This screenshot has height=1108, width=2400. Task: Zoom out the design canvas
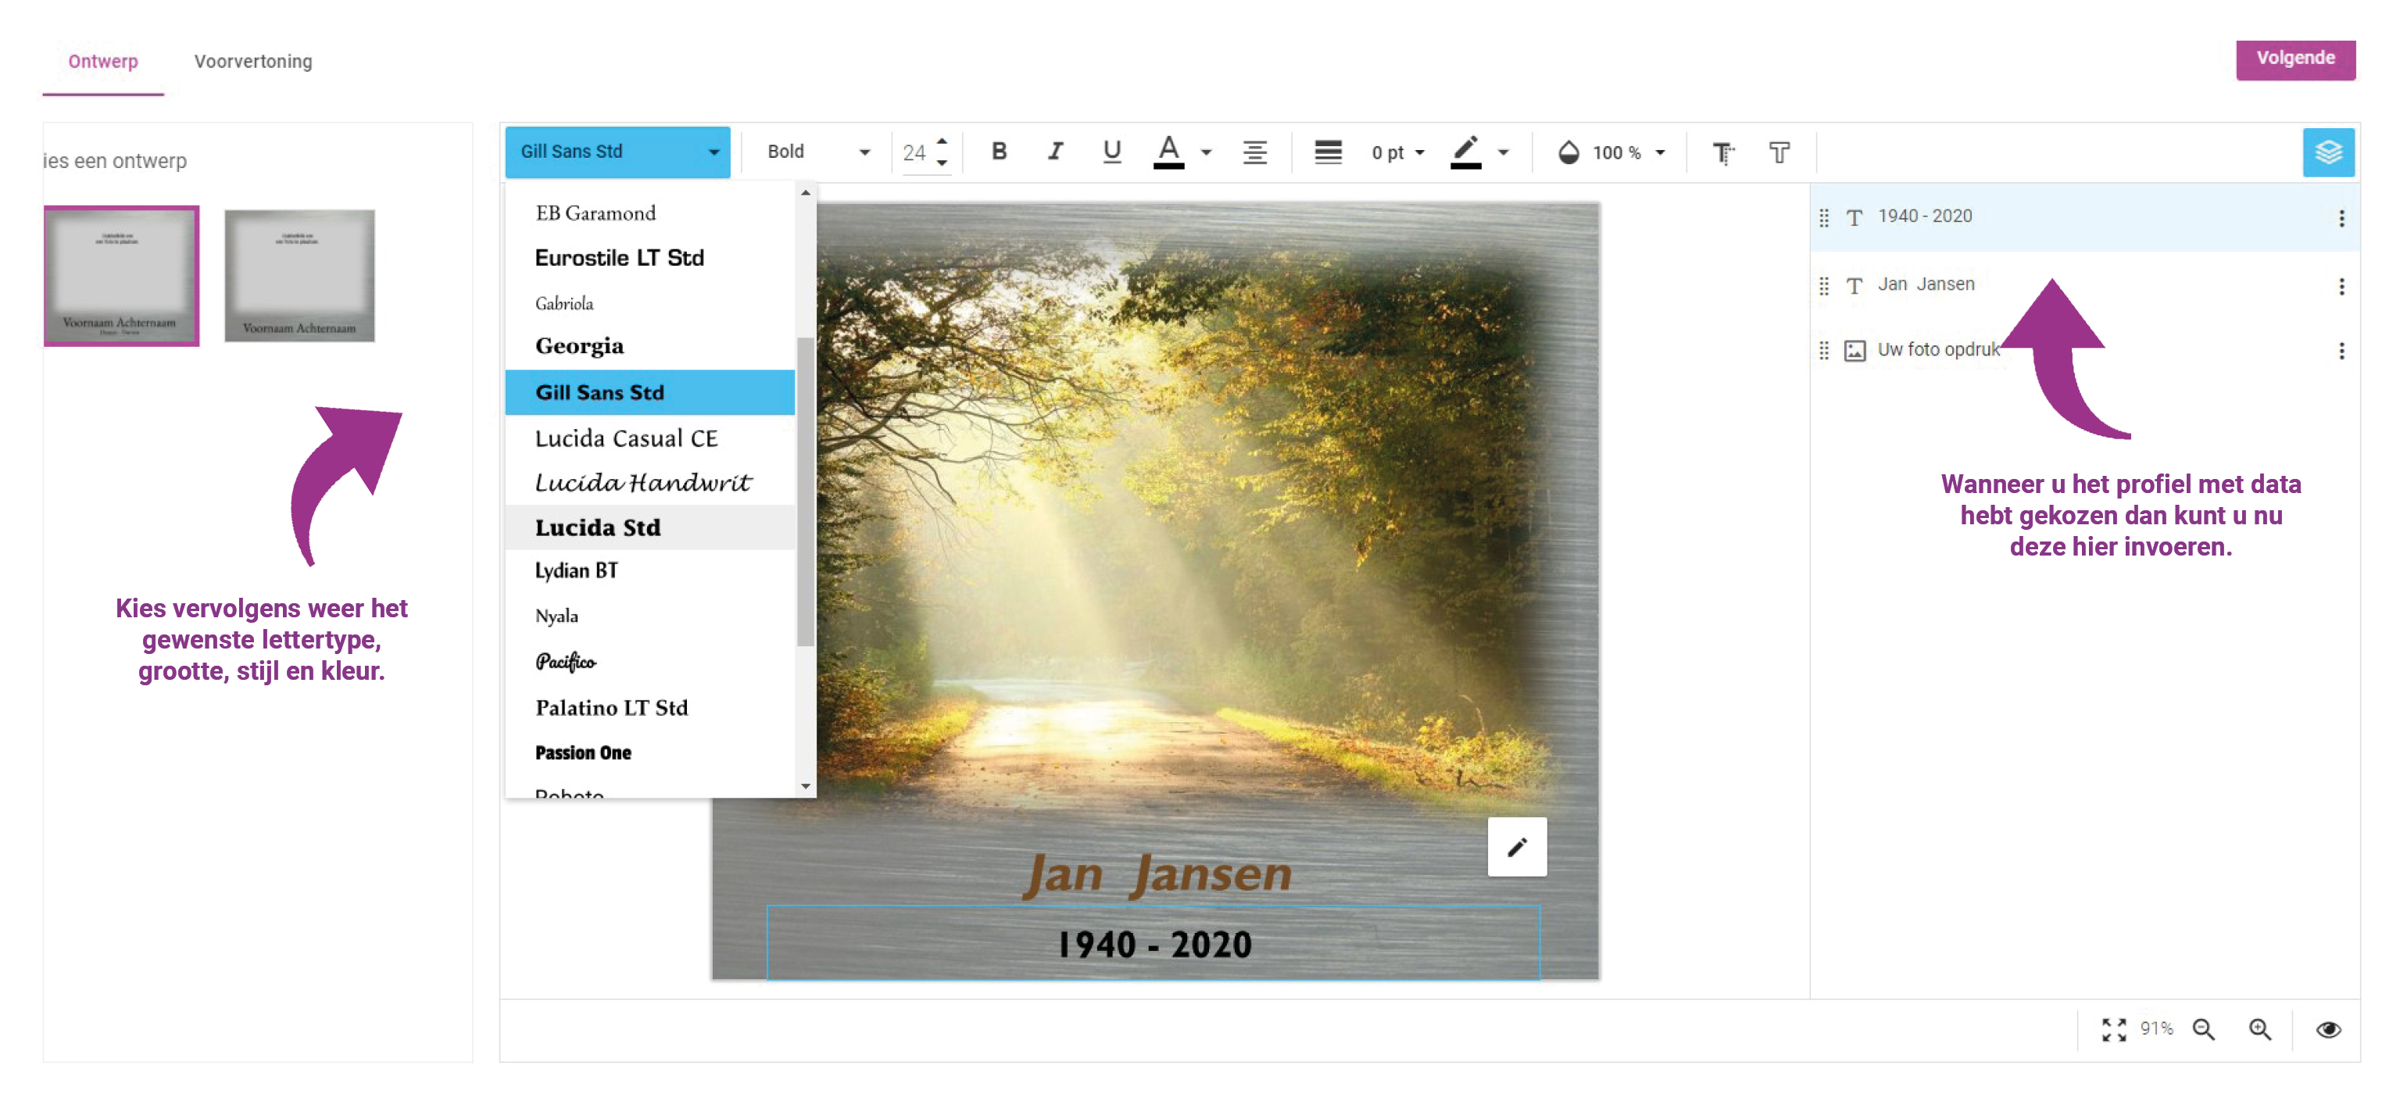click(x=2203, y=1029)
